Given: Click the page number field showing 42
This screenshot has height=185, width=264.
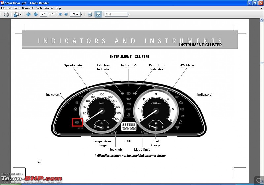Looking at the screenshot, I should pos(43,14).
